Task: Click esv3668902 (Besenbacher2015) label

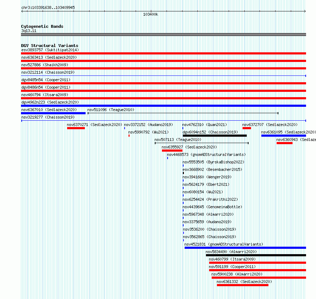Action: pyautogui.click(x=212, y=169)
